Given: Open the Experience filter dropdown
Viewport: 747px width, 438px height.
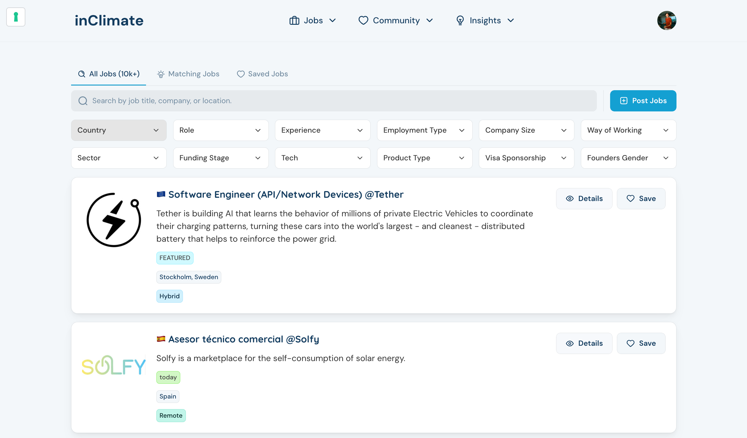Looking at the screenshot, I should 322,130.
